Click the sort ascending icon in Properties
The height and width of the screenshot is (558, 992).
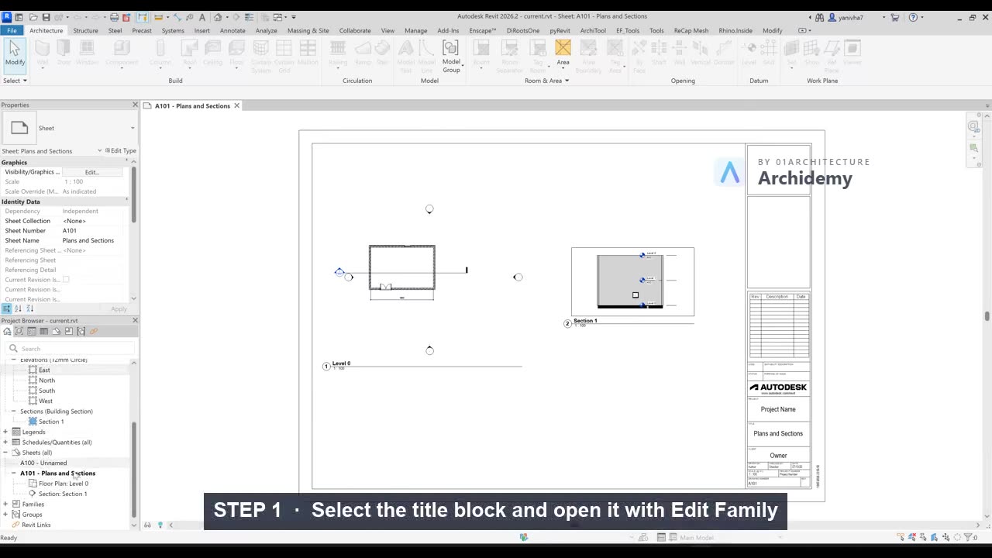(18, 308)
